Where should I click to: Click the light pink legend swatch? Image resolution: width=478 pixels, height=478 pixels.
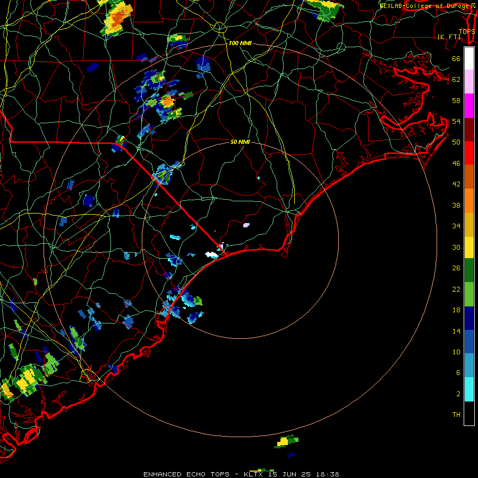pos(469,81)
